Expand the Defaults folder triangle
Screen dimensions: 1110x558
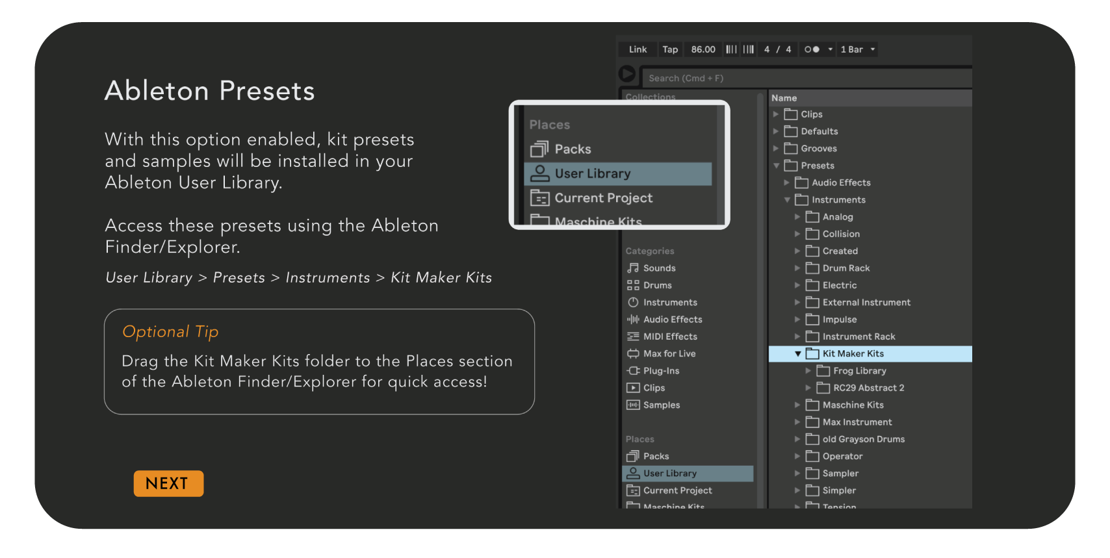pos(776,131)
